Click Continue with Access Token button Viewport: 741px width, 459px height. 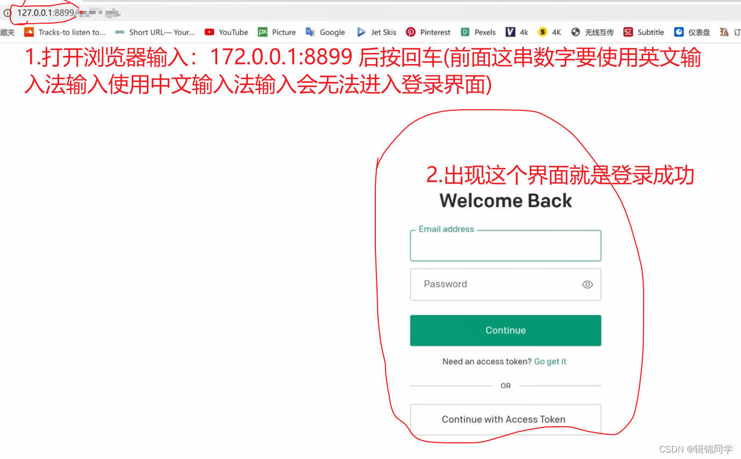point(505,419)
